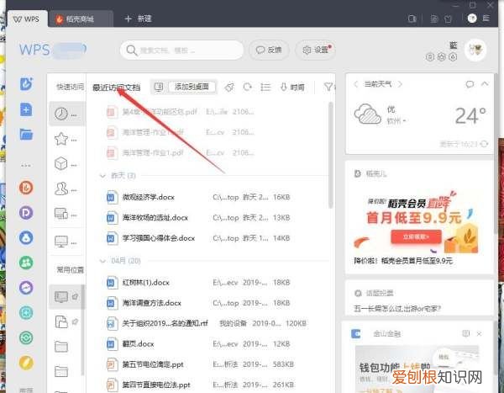This screenshot has height=393, width=504.
Task: Sort by 时间 in list toolbar
Action: tap(292, 87)
